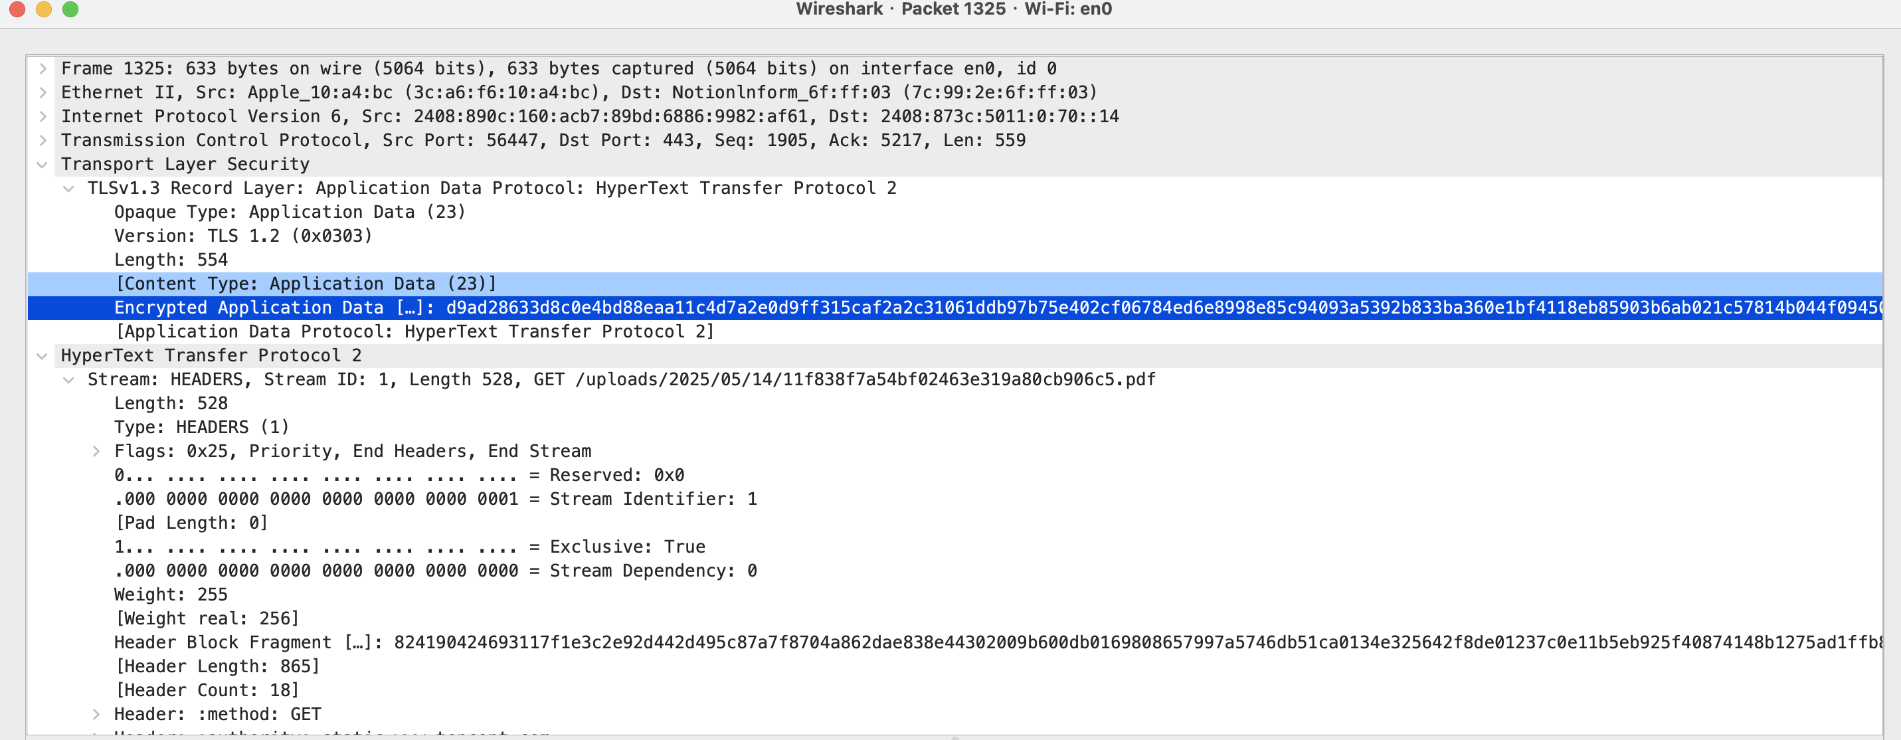Click the green zoom window button
1901x740 pixels.
tap(70, 9)
